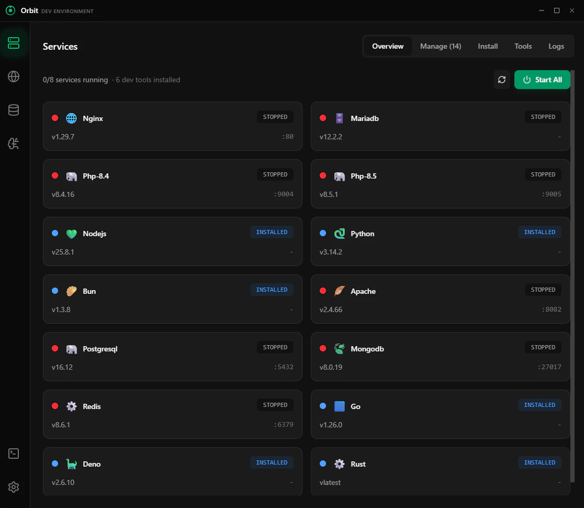The width and height of the screenshot is (584, 508).
Task: Click the Go INSTALLED badge
Action: click(540, 405)
